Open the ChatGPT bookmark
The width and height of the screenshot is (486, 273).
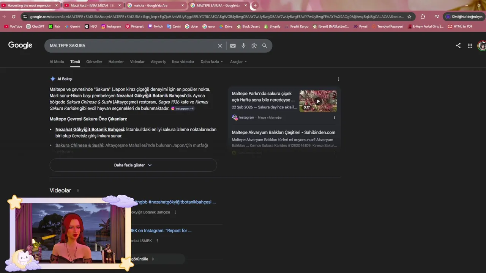tap(35, 27)
